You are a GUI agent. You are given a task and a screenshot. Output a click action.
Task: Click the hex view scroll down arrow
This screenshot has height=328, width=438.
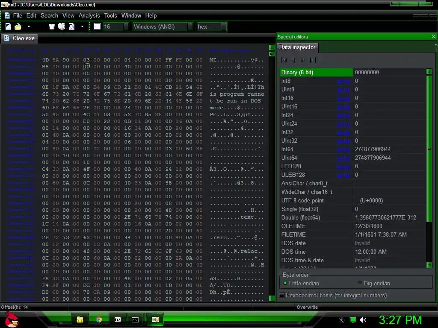pos(272,298)
